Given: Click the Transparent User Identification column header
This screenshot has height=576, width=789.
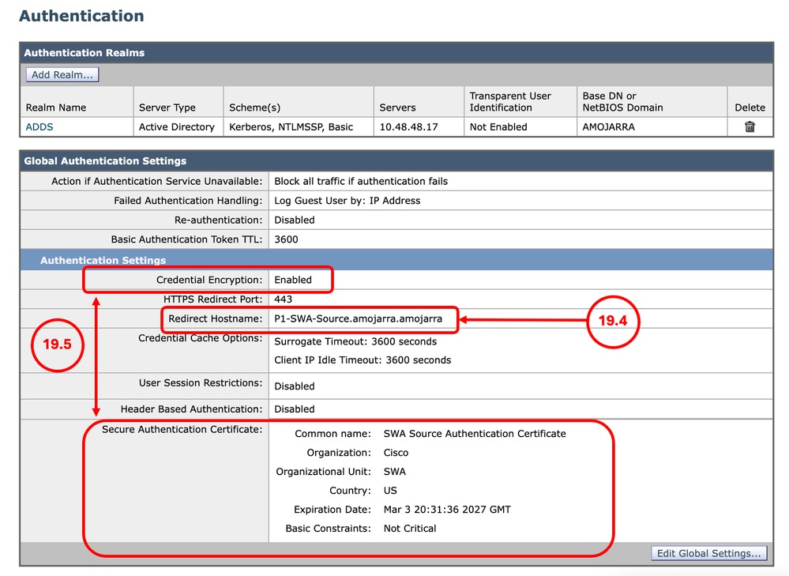Looking at the screenshot, I should (x=511, y=101).
